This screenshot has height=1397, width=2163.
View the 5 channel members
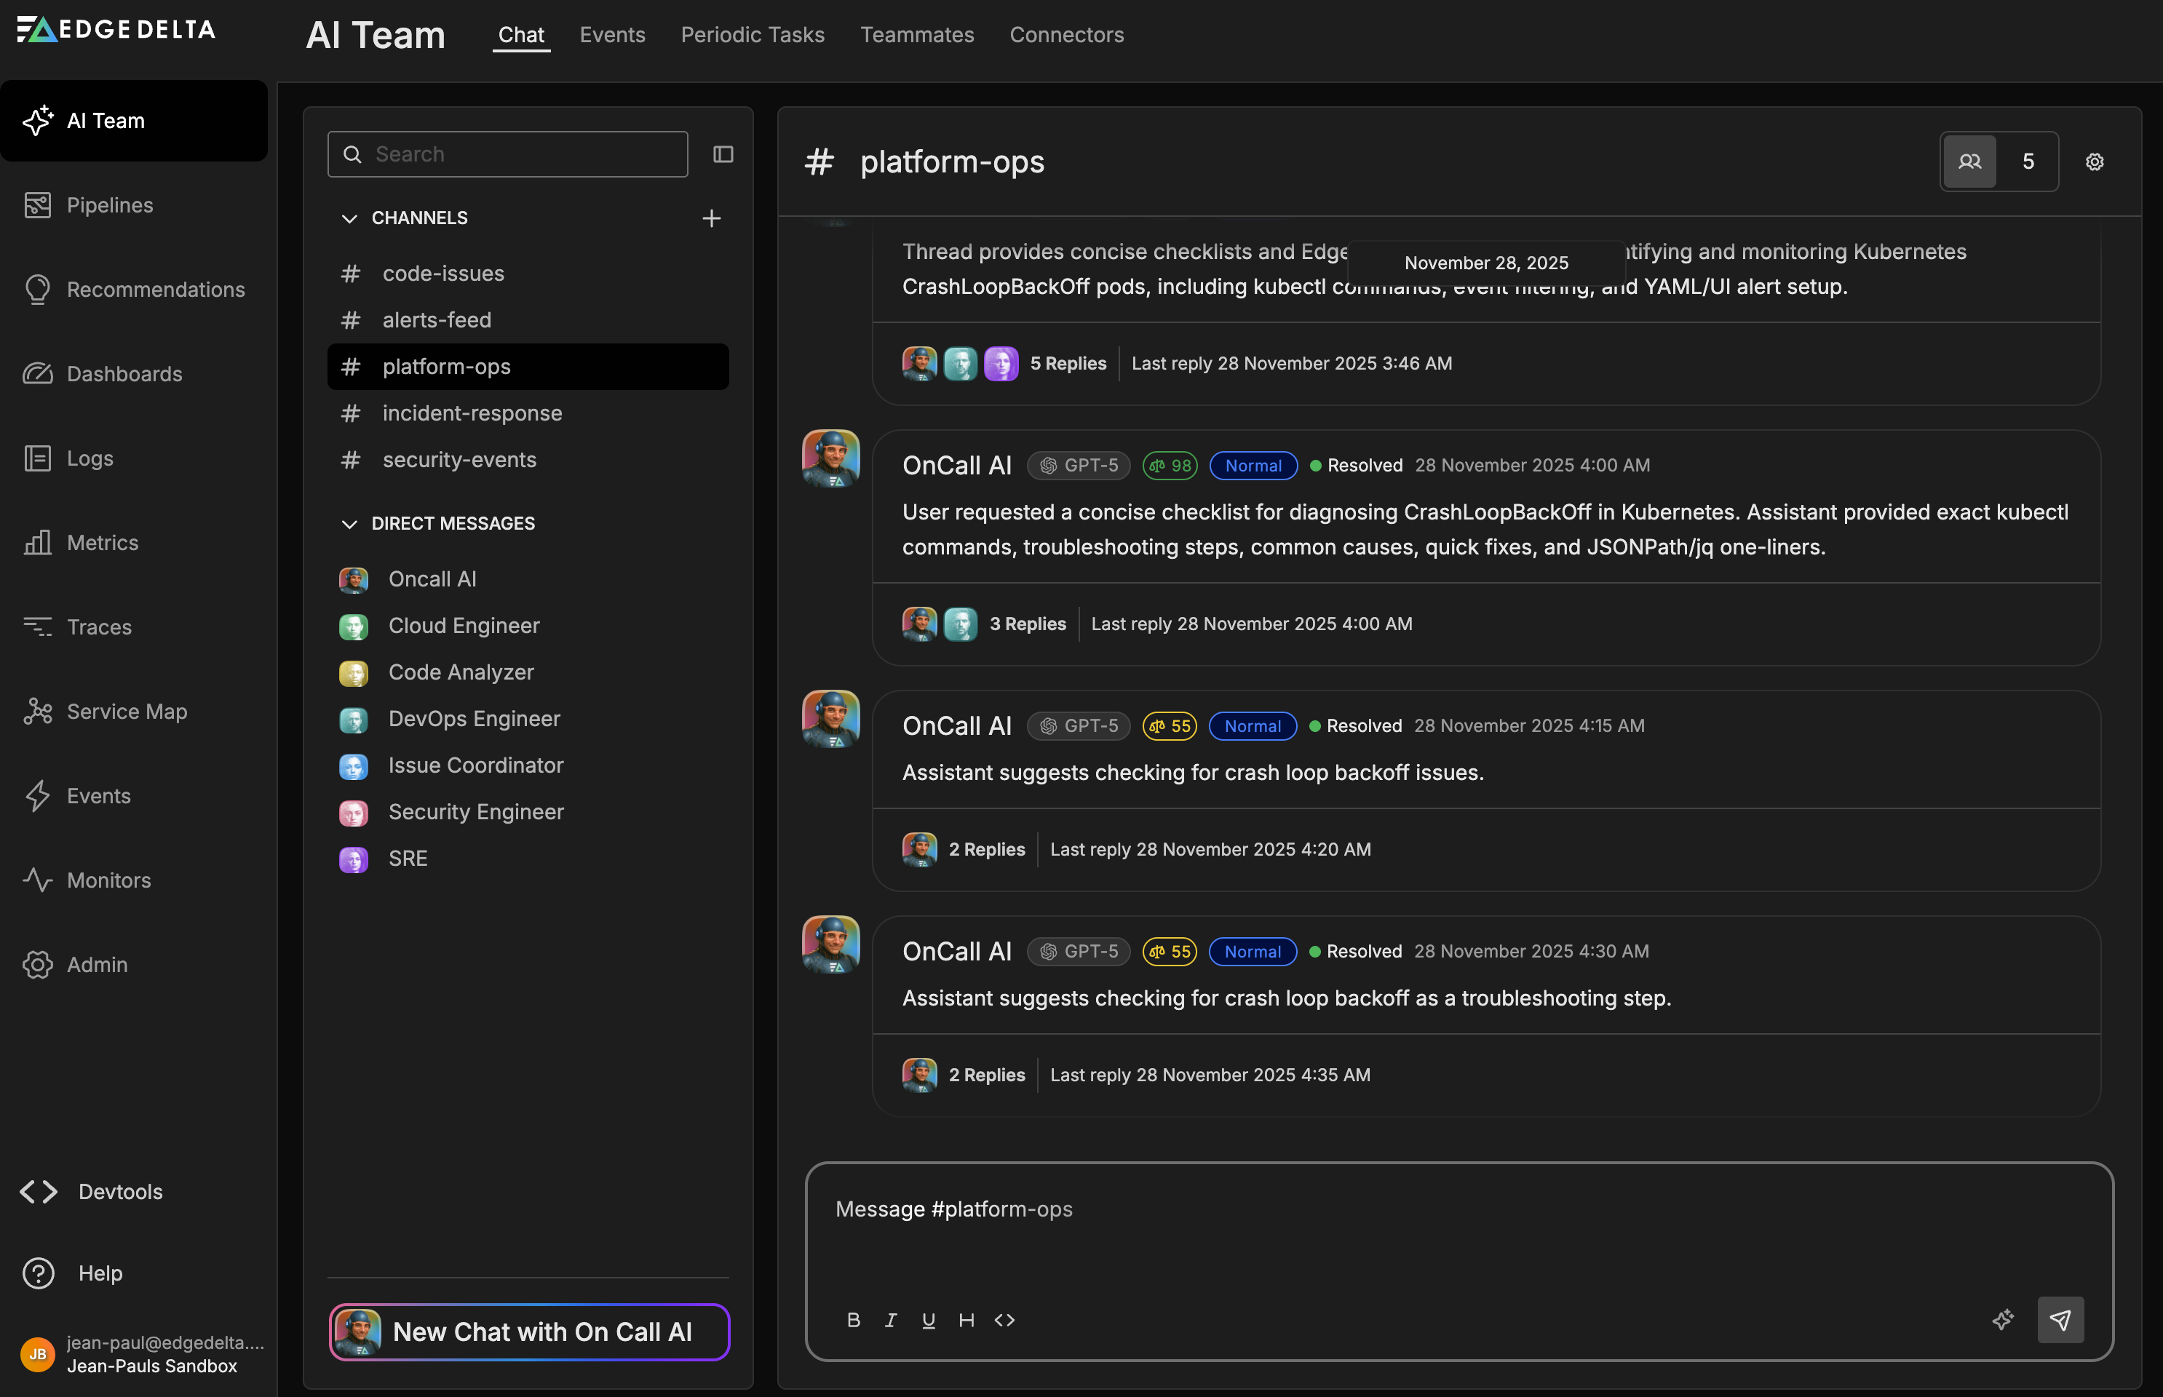[x=1999, y=161]
